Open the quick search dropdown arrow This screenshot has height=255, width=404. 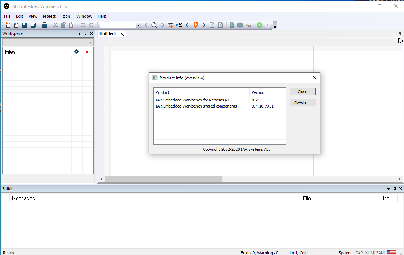pyautogui.click(x=138, y=25)
